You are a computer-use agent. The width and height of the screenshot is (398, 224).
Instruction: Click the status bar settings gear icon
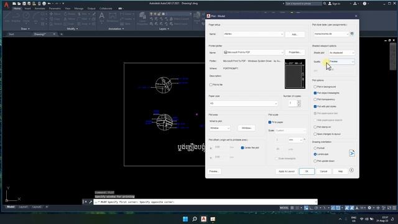[369, 208]
